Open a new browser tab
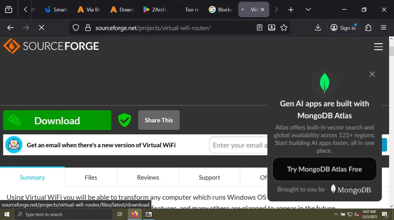394x220 pixels. click(291, 10)
